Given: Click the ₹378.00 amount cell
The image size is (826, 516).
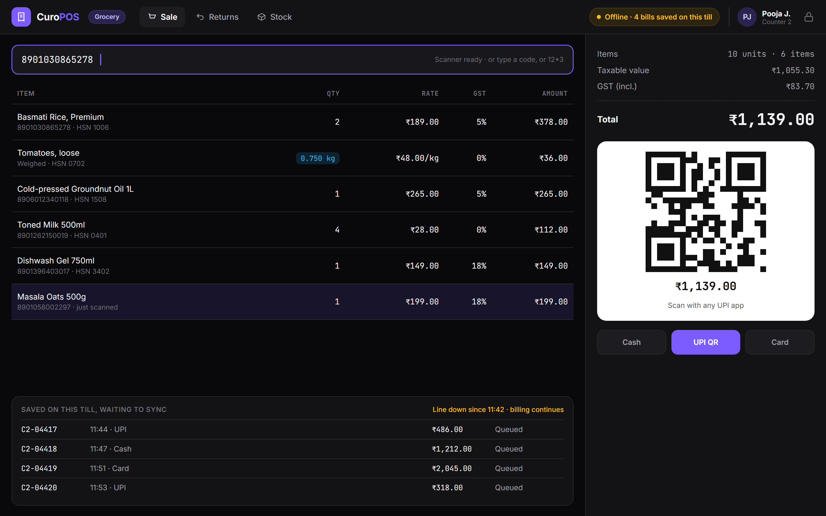Looking at the screenshot, I should click(x=551, y=122).
